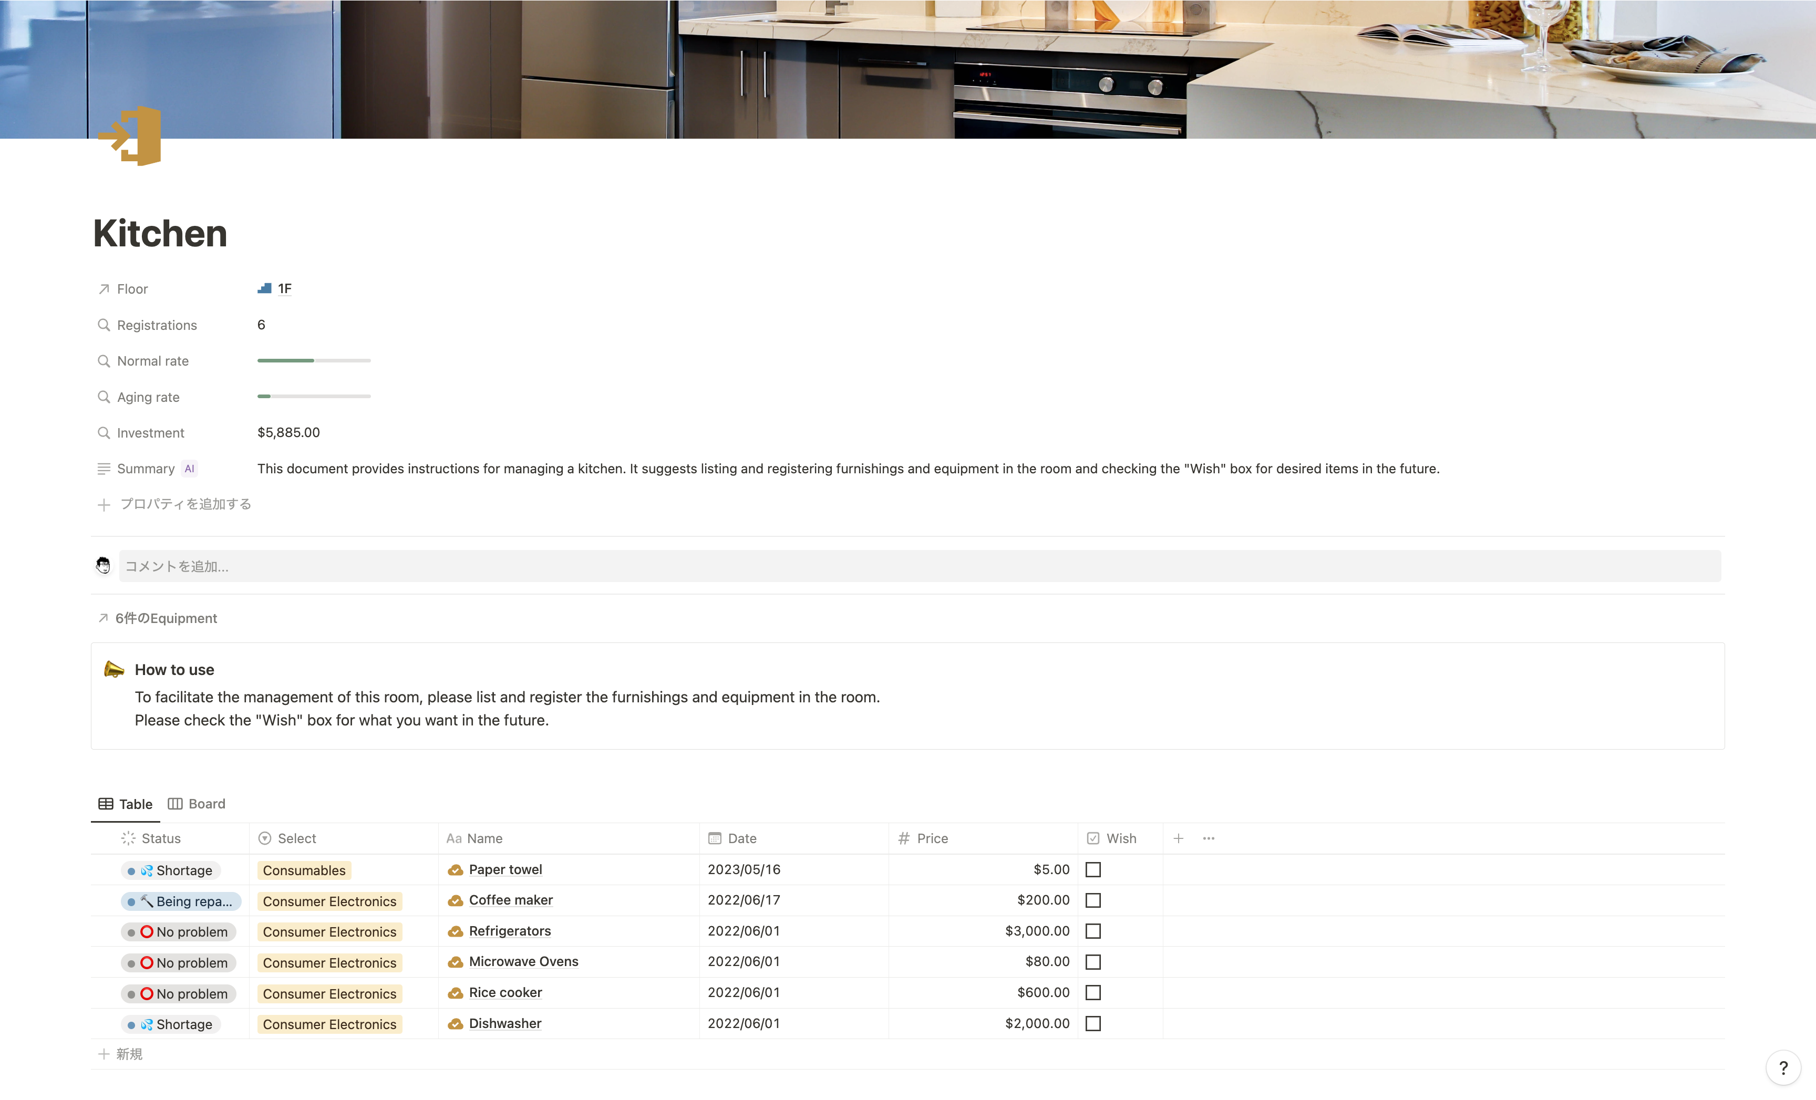
Task: Open the Consumables select tag for Paper towel
Action: 304,870
